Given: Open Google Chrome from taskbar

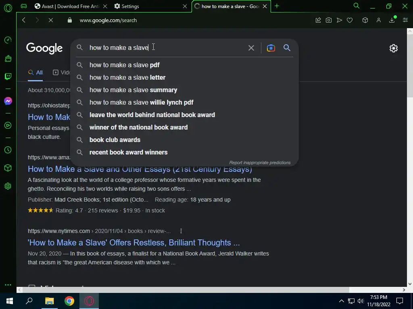Looking at the screenshot, I should click(x=69, y=301).
